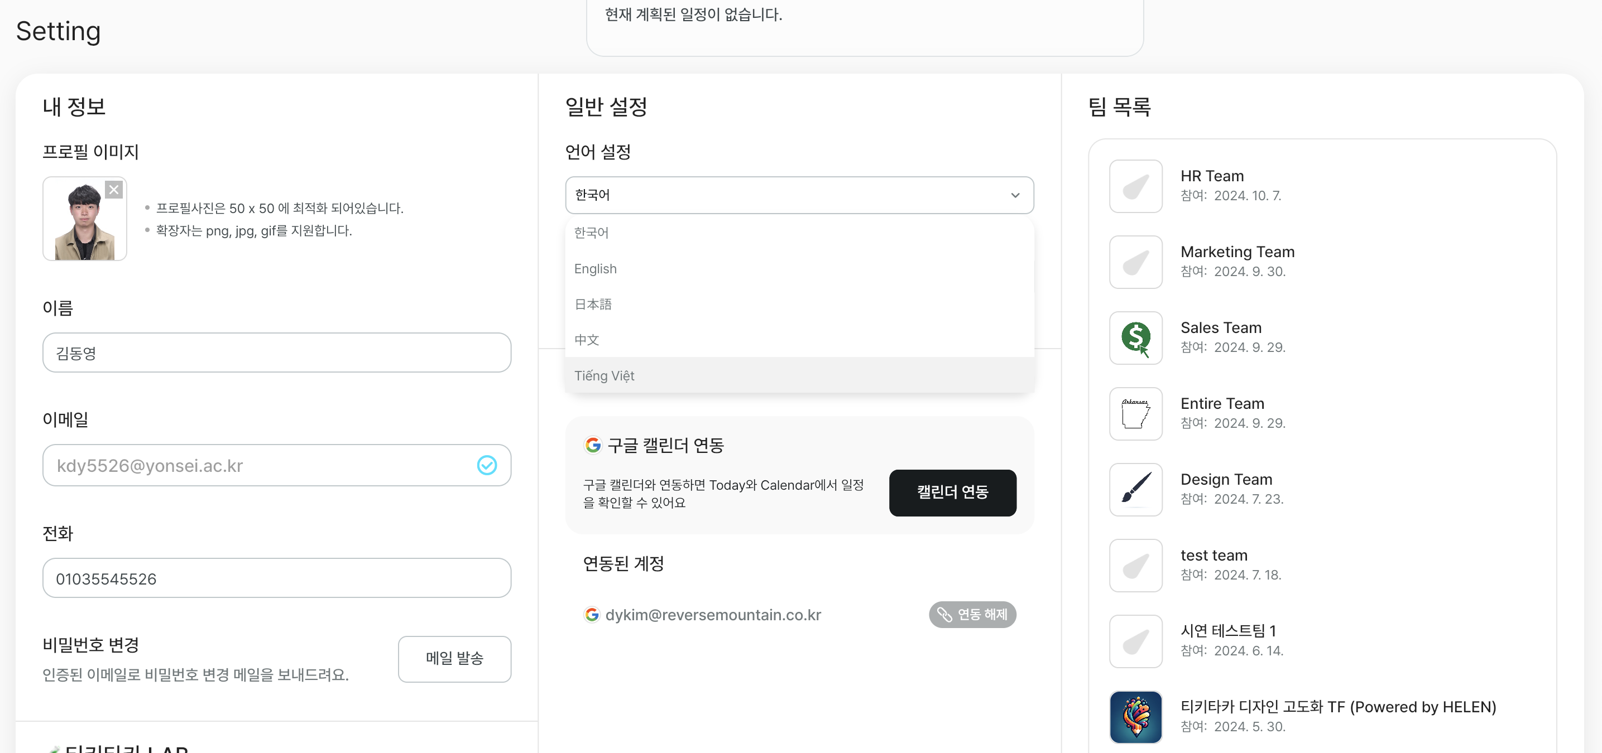The height and width of the screenshot is (753, 1602).
Task: Click the 캘린더 연동 button
Action: [x=952, y=493]
